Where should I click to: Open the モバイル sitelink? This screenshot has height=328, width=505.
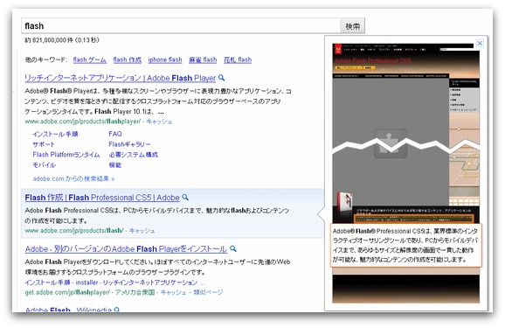click(x=45, y=164)
